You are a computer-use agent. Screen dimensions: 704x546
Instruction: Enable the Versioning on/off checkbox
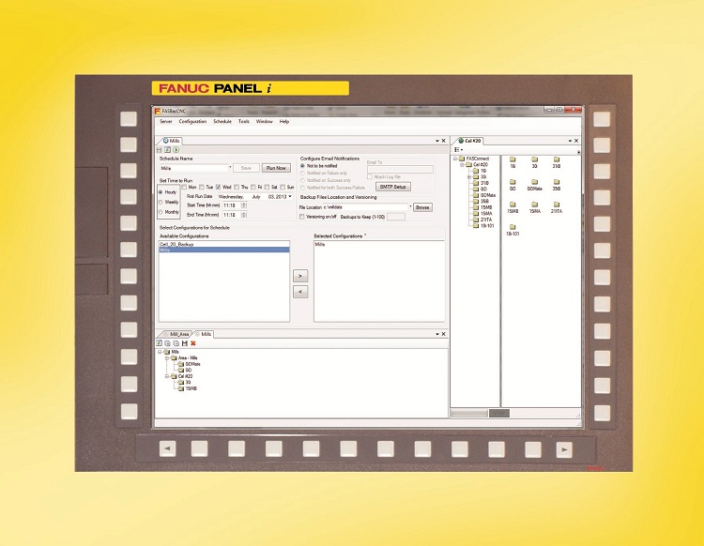pos(302,217)
